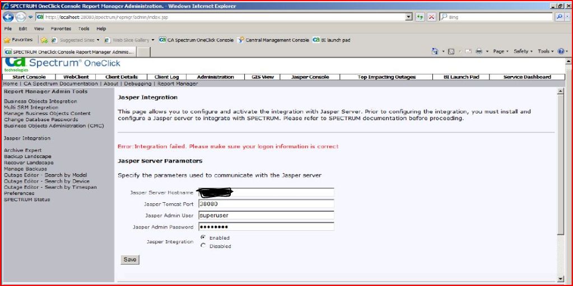Open the CA Spectrum OneClick Console favorite
This screenshot has width=573, height=286.
(x=196, y=40)
